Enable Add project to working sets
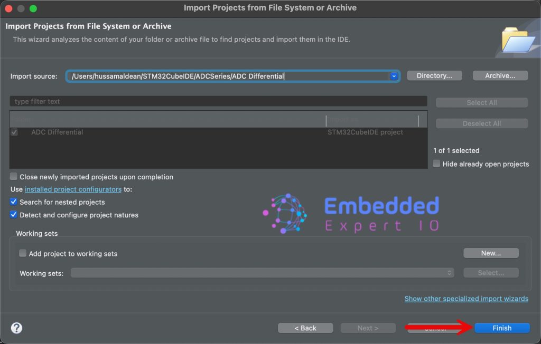Screen dimensions: 541x344 click(23, 253)
